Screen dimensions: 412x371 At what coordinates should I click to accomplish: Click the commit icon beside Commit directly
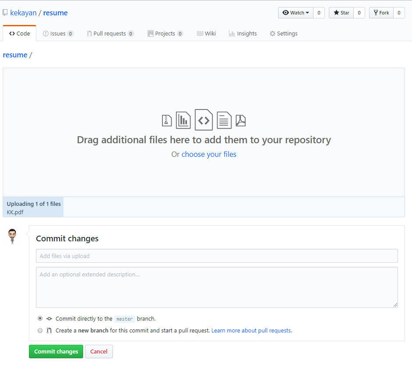pos(49,319)
